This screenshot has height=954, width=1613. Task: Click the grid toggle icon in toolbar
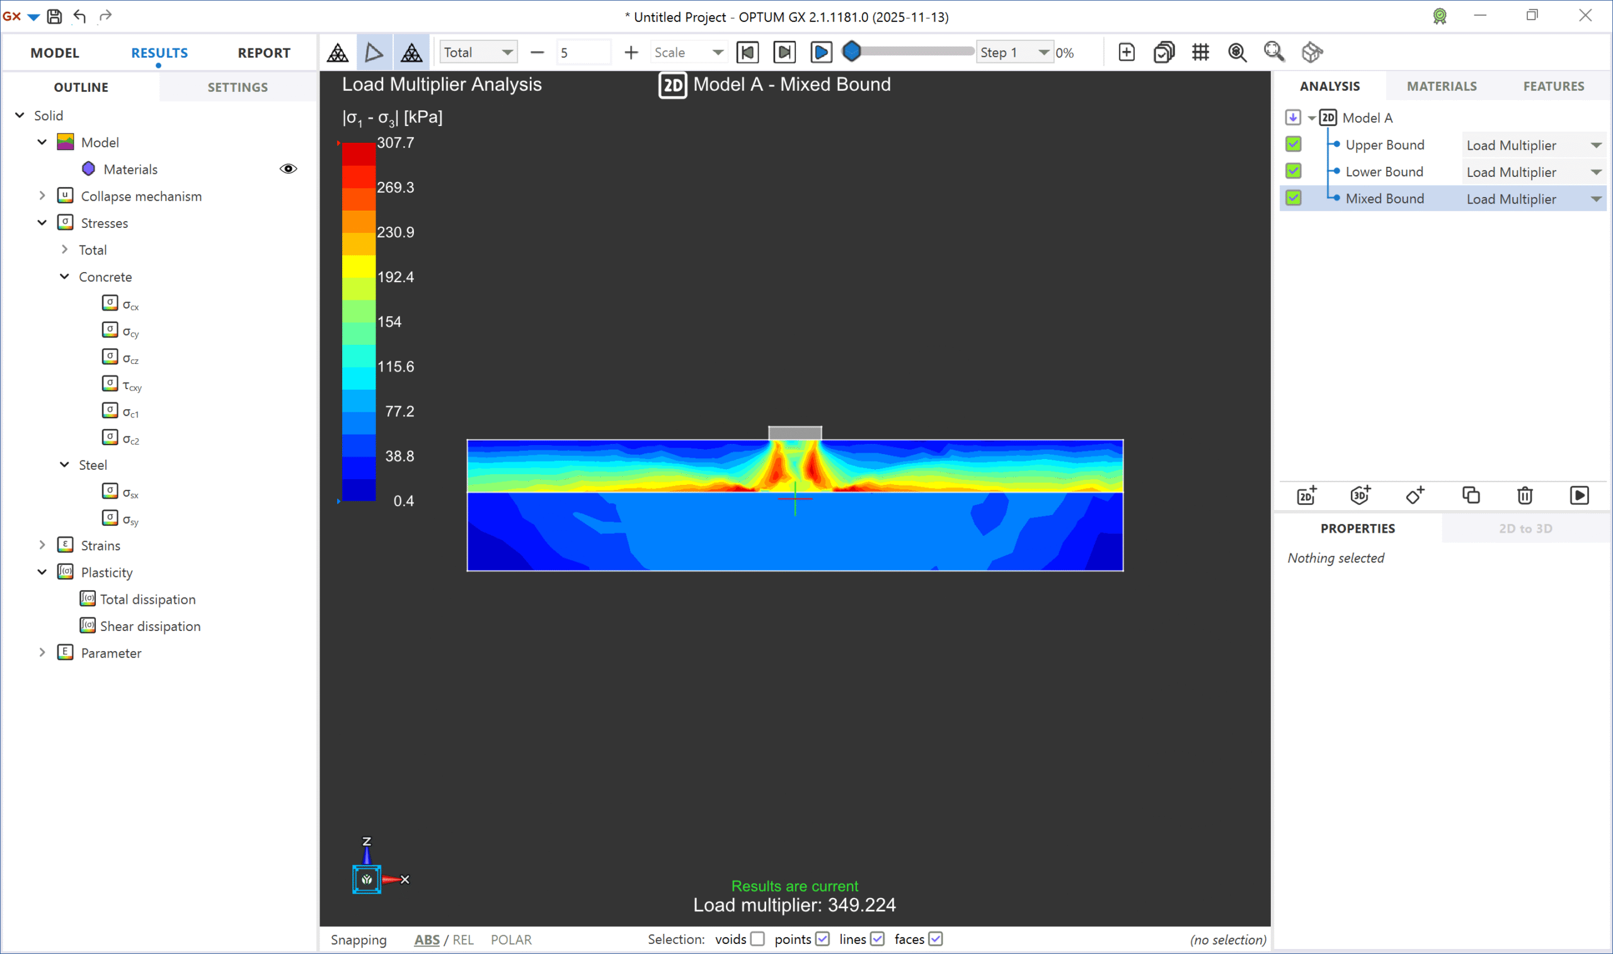[1200, 52]
